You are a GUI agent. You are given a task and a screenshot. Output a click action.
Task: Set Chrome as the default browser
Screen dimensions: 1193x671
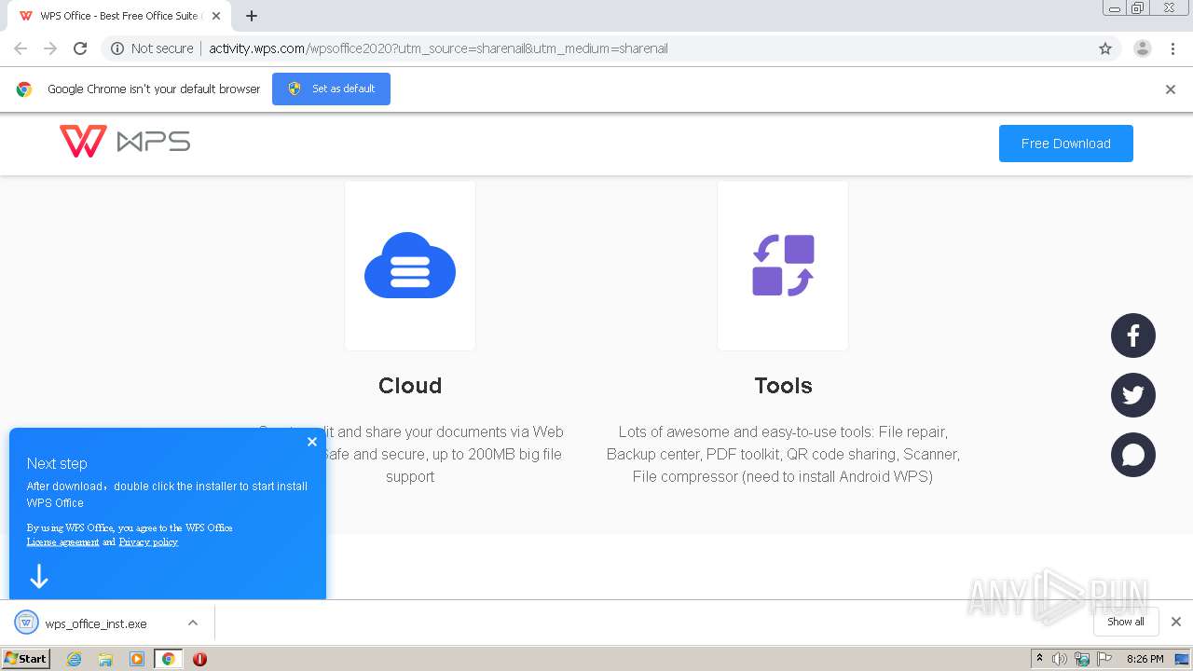(x=331, y=89)
